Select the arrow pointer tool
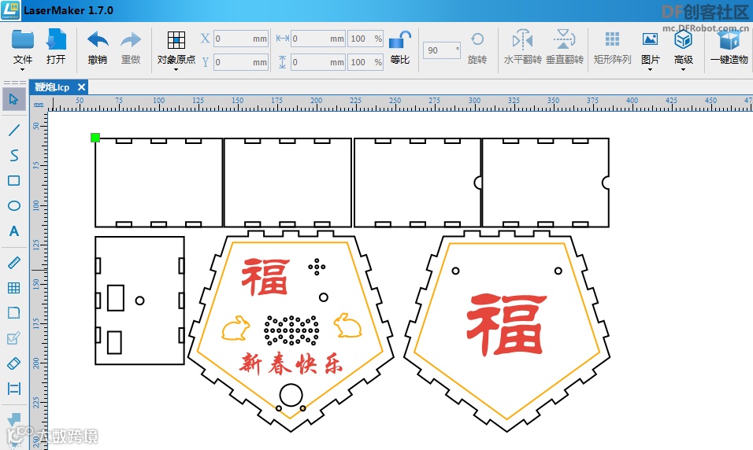Image resolution: width=753 pixels, height=450 pixels. coord(13,99)
